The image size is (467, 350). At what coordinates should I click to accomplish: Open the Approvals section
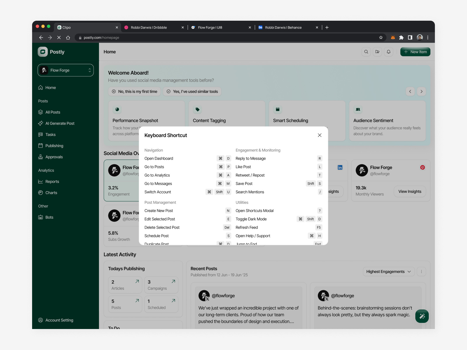(54, 157)
